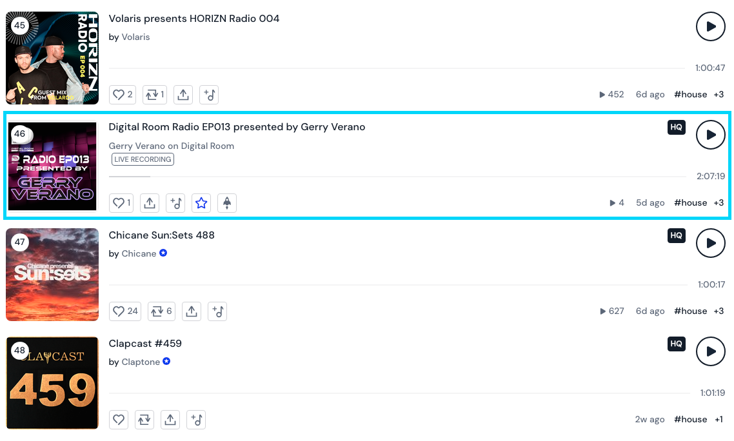734x441 pixels.
Task: Repost Chicane Sun:Sets 488
Action: click(x=161, y=311)
